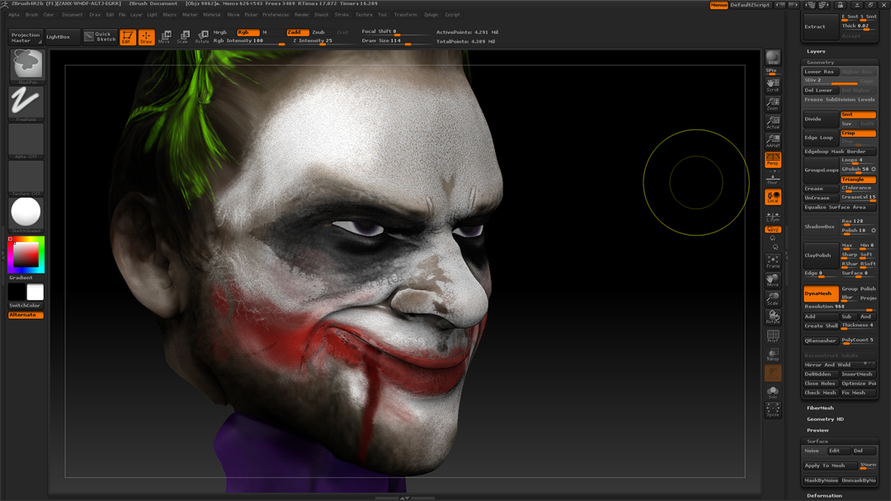Click the Actual size icon
Viewport: 891px width, 501px height.
(x=773, y=122)
